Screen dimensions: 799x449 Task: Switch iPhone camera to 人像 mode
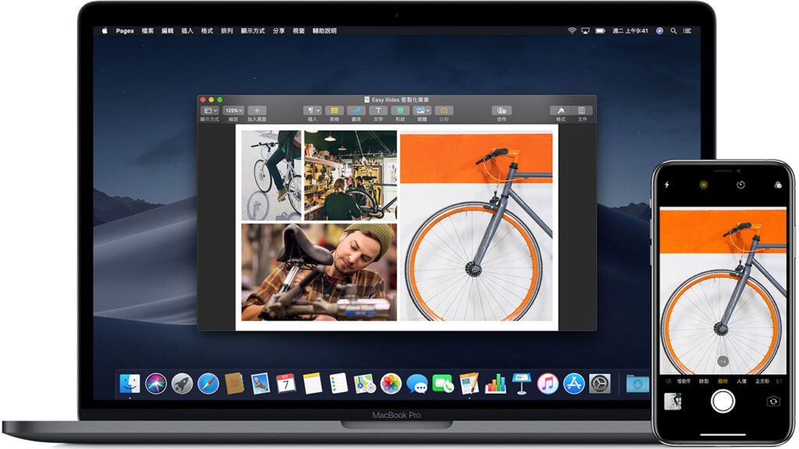pyautogui.click(x=741, y=381)
